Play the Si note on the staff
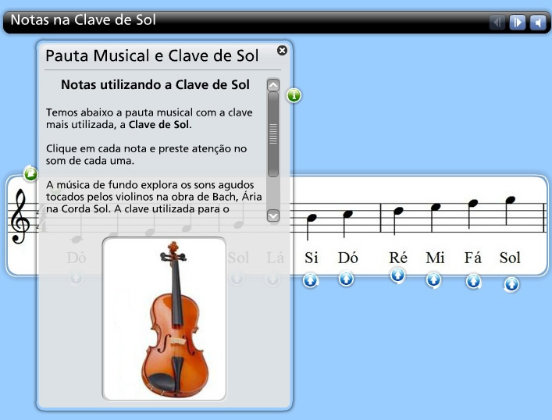552x420 pixels. 312,218
